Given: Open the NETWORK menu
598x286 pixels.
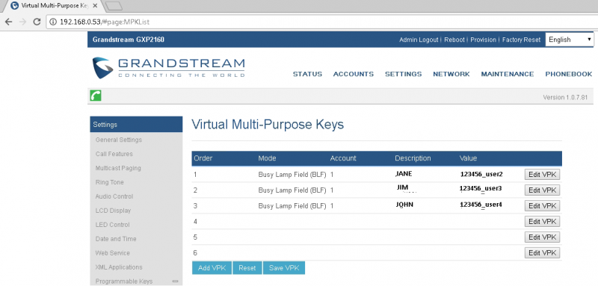Looking at the screenshot, I should pyautogui.click(x=451, y=74).
